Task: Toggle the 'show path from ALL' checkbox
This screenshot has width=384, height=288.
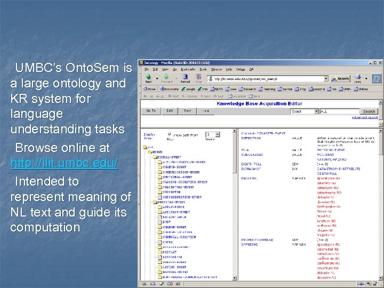Action: [170, 134]
